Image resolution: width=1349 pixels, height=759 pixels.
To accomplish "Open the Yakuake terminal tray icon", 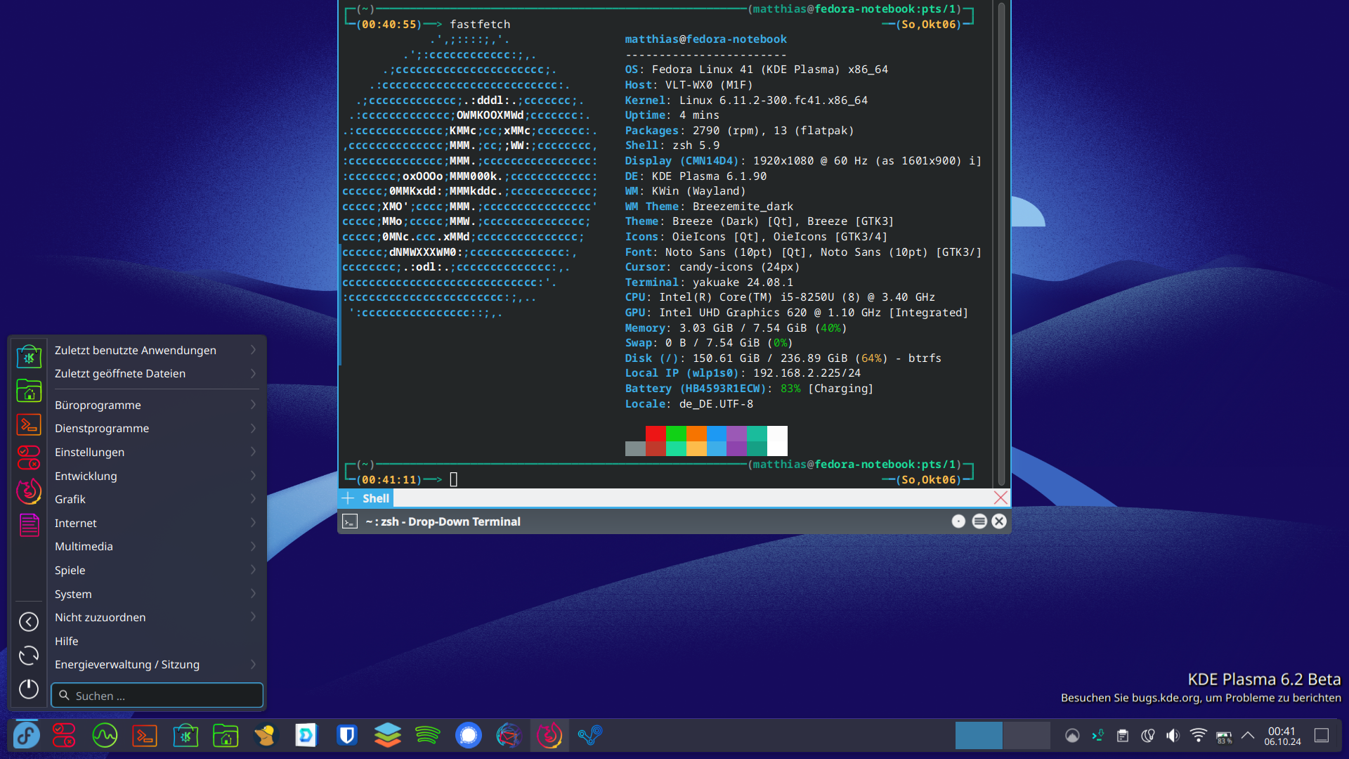I will point(1097,736).
